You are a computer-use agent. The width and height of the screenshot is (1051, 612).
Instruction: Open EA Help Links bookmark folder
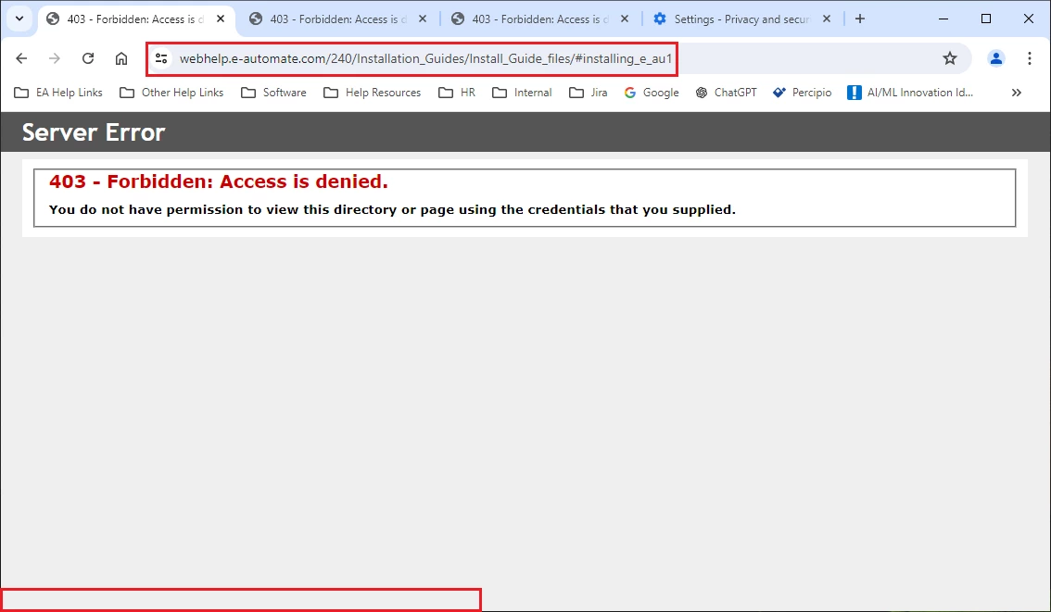click(58, 93)
